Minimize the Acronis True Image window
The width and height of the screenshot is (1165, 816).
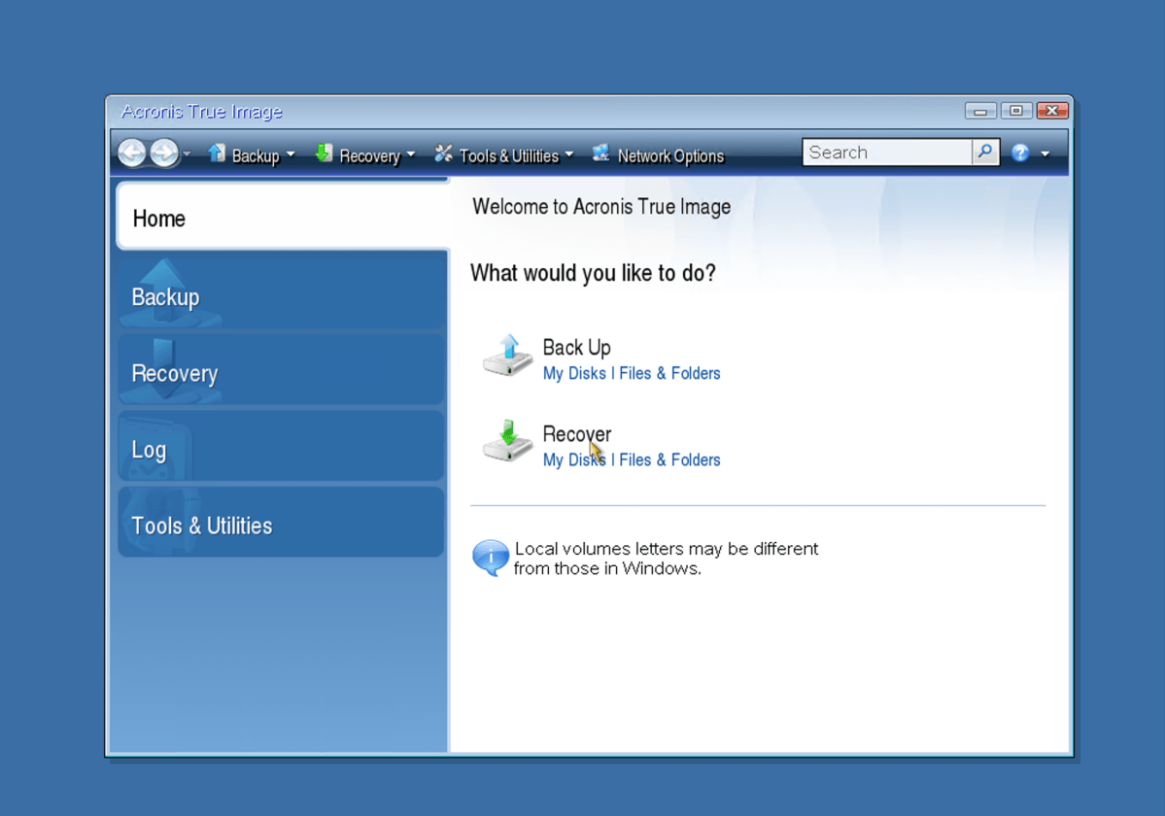pyautogui.click(x=980, y=111)
